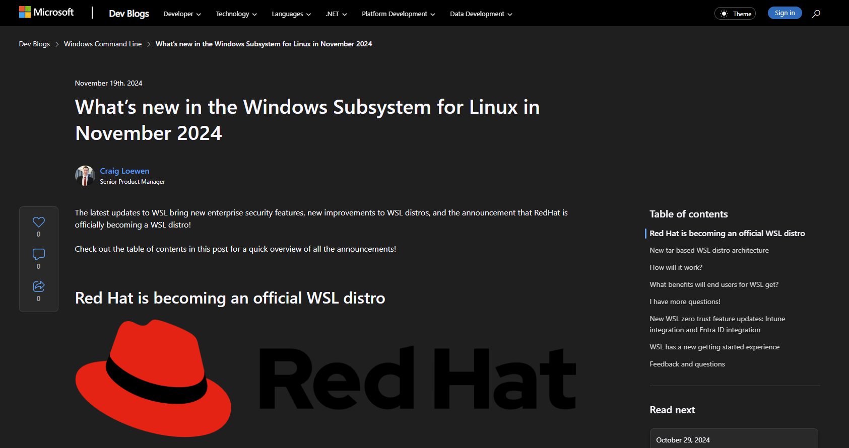Expand the Platform Development dropdown
The height and width of the screenshot is (448, 849).
[x=399, y=14]
